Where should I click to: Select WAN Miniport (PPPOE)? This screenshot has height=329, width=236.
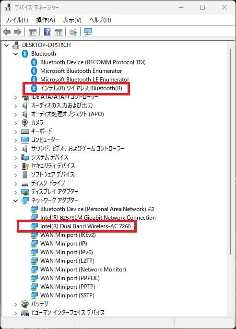click(x=70, y=278)
